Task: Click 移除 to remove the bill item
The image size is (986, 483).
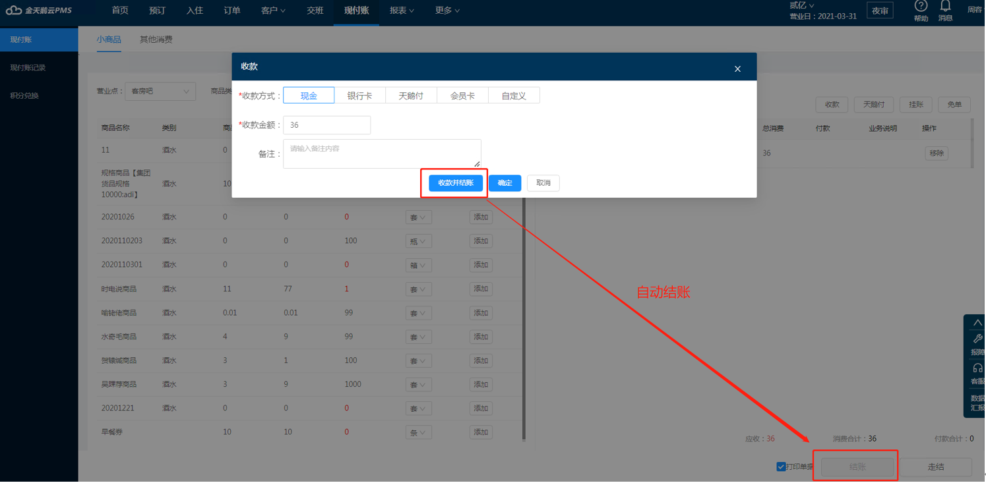Action: point(937,154)
